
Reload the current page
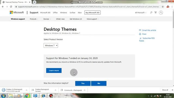coord(11,7)
